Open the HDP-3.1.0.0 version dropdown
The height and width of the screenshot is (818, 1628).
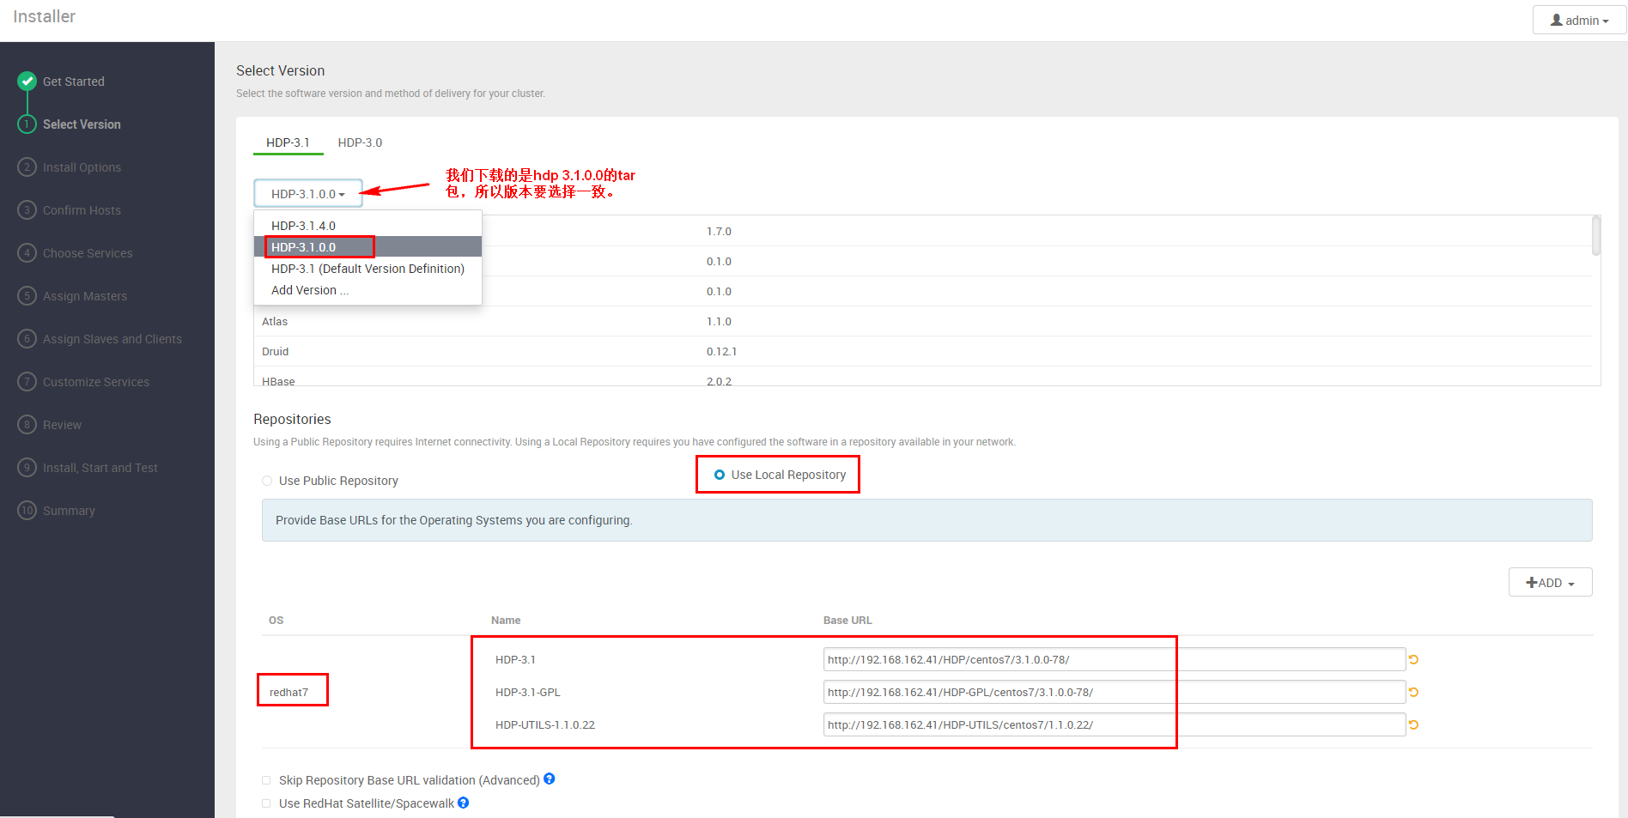(x=308, y=194)
